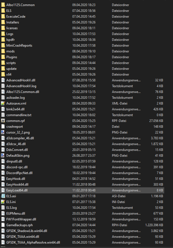The height and width of the screenshot is (248, 173).
Task: Select the EasyLoad64.dll row
Action: pos(82,190)
